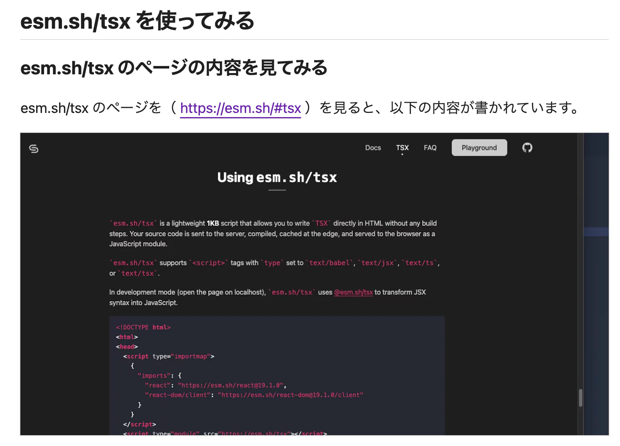The height and width of the screenshot is (446, 620).
Task: Click the "react-dom/client" import line
Action: click(254, 395)
